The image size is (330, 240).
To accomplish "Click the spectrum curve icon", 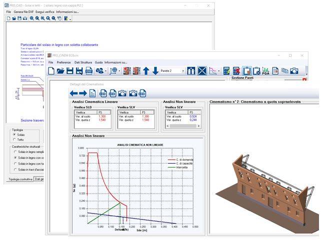I will pyautogui.click(x=213, y=71).
